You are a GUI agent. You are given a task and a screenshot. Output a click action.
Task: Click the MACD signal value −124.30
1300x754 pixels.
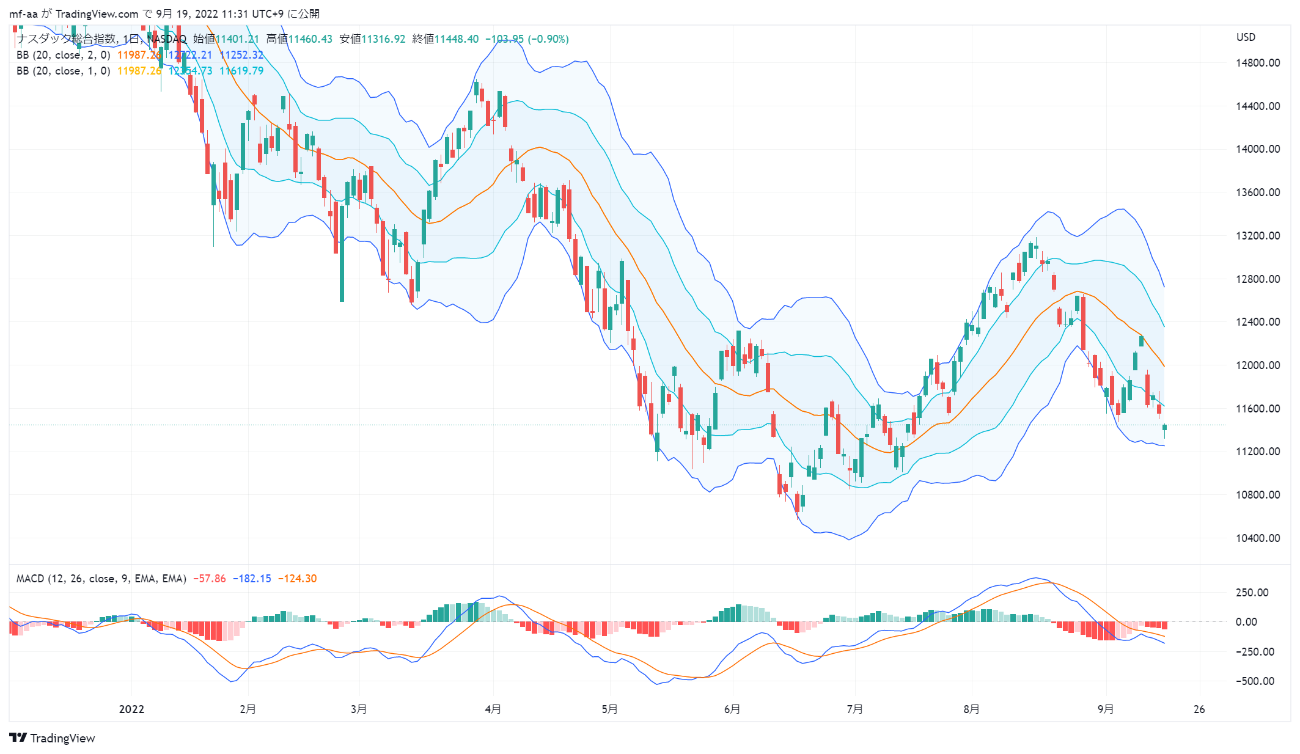(298, 579)
